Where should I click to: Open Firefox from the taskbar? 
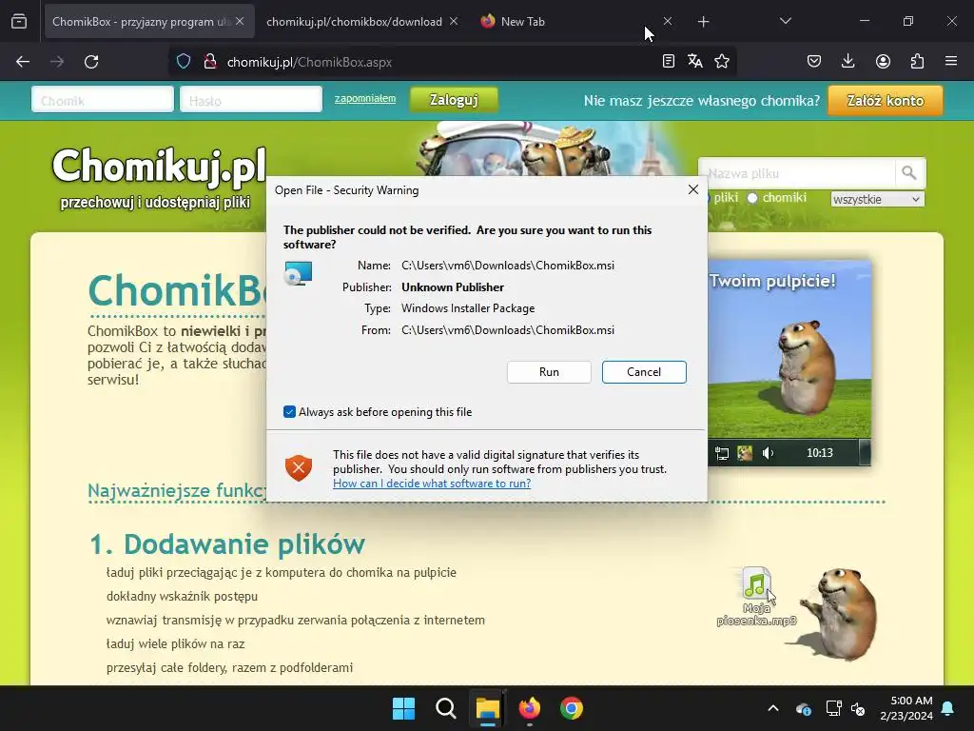click(x=529, y=708)
